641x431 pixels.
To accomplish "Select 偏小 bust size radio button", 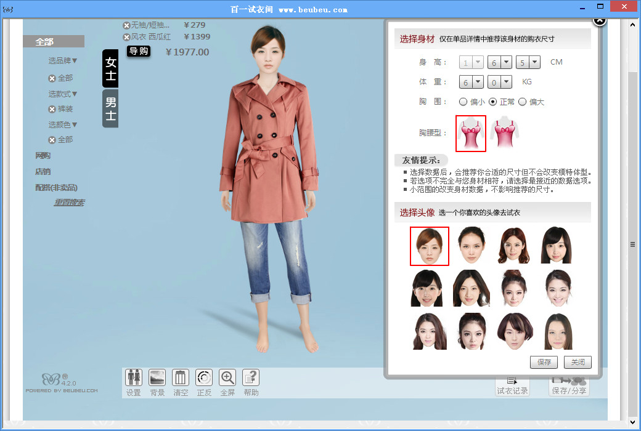I will coord(463,102).
